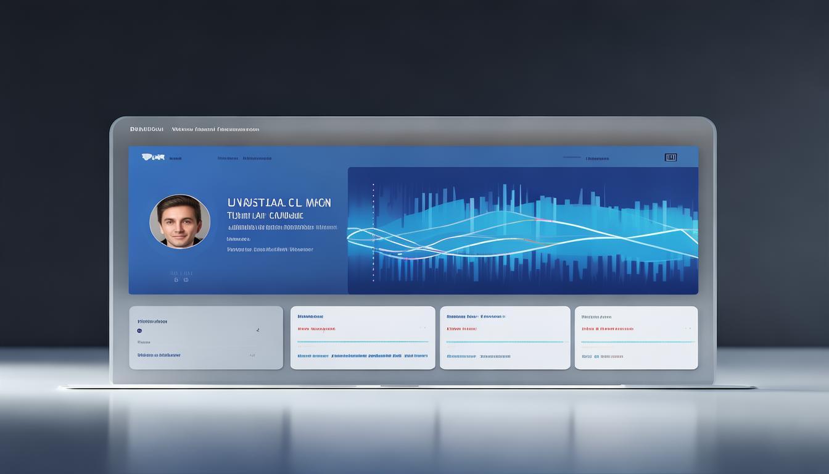829x474 pixels.
Task: Click the header link left of the rectangular icon
Action: coord(597,159)
